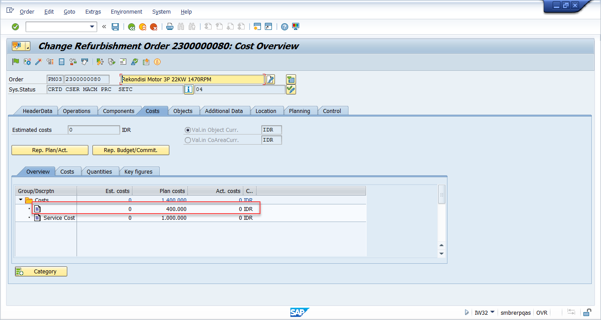This screenshot has height=320, width=601.
Task: Click the Print icon
Action: 170,27
